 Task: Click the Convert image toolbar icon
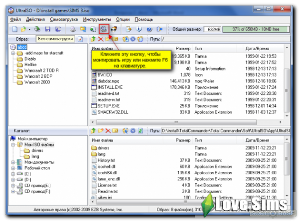83,29
